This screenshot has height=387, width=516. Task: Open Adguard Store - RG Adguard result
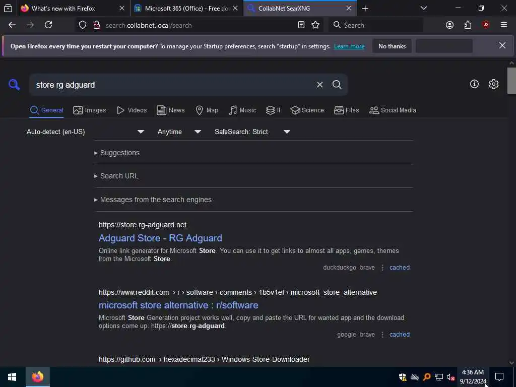(160, 238)
